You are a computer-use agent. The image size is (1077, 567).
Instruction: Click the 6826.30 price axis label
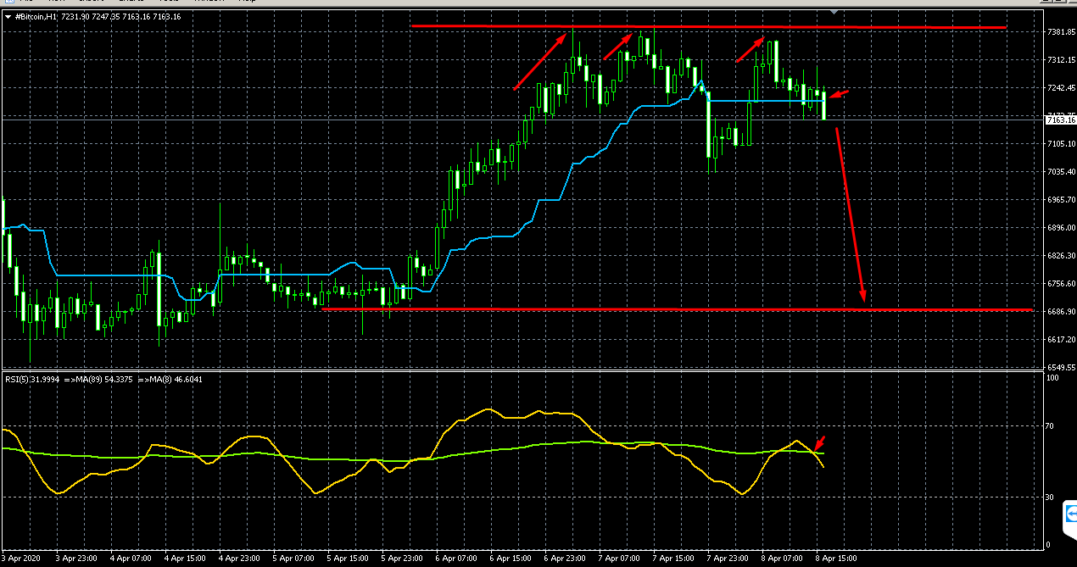[x=1061, y=256]
